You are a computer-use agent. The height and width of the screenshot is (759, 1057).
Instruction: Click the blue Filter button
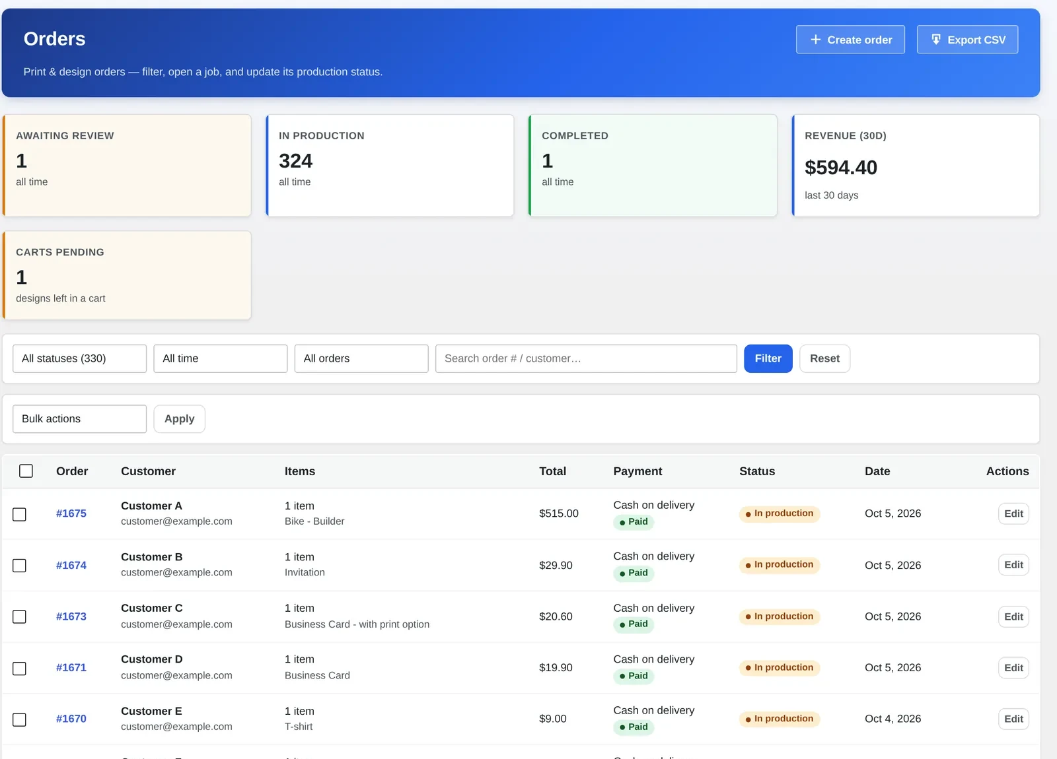coord(768,358)
